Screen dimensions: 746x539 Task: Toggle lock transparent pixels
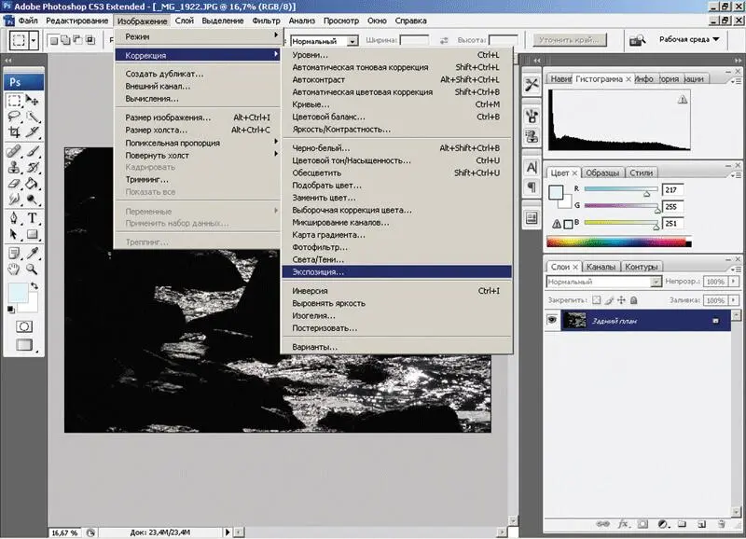click(596, 300)
